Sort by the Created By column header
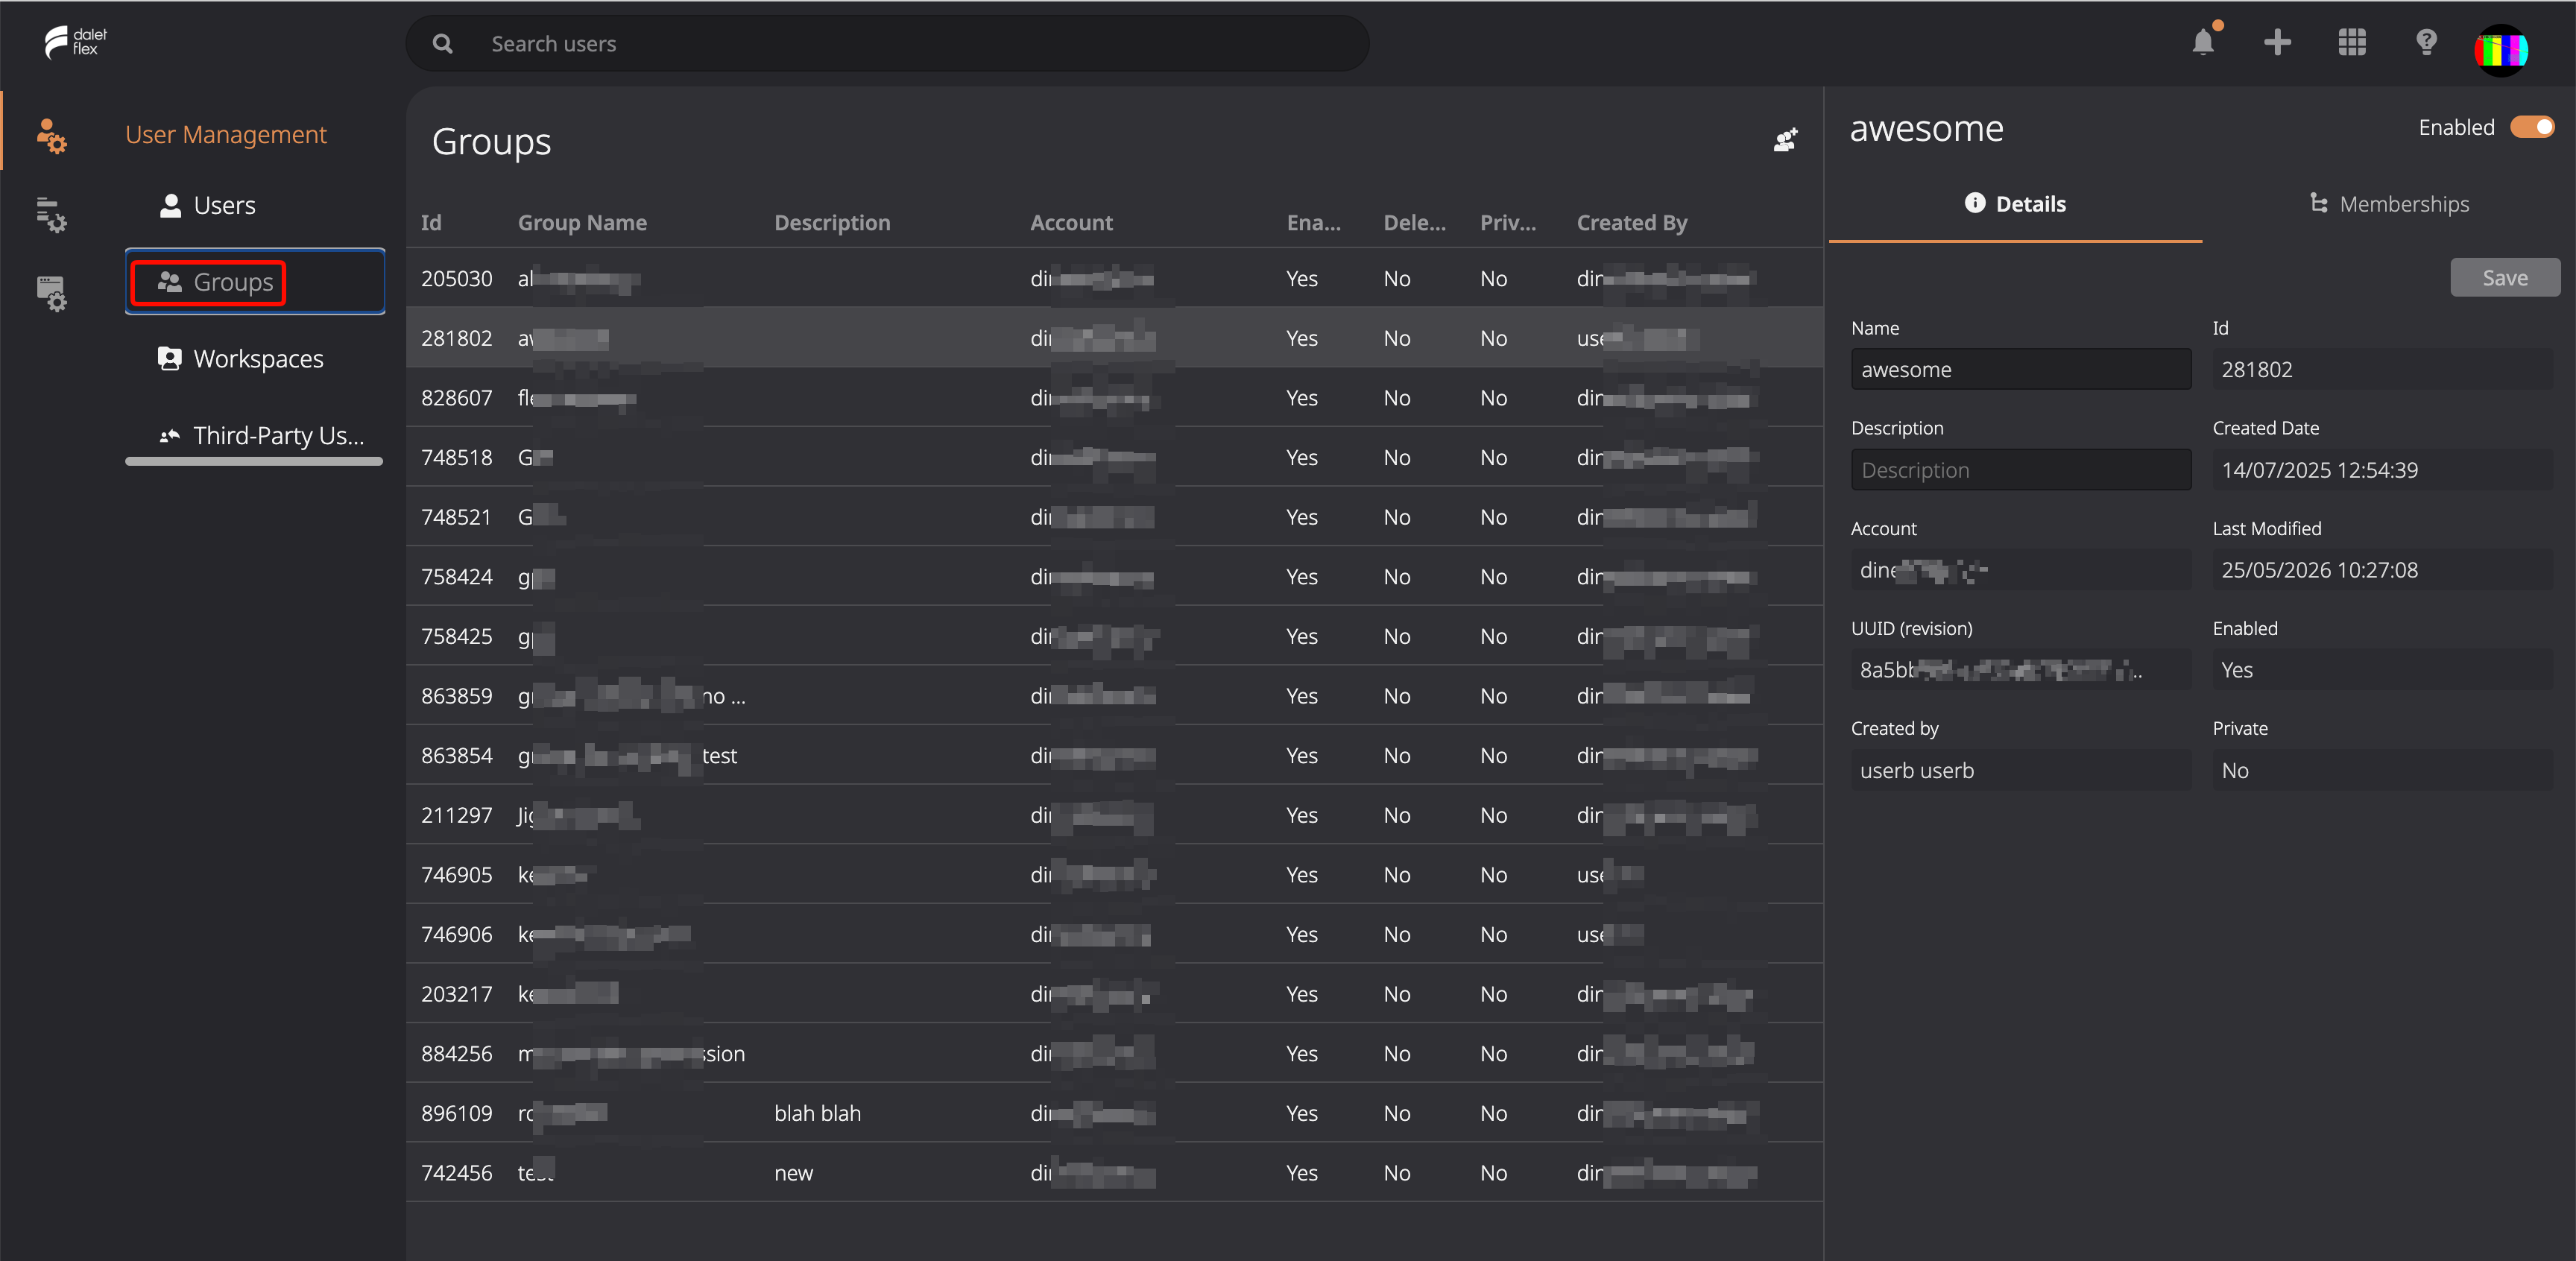This screenshot has width=2576, height=1261. 1632,223
